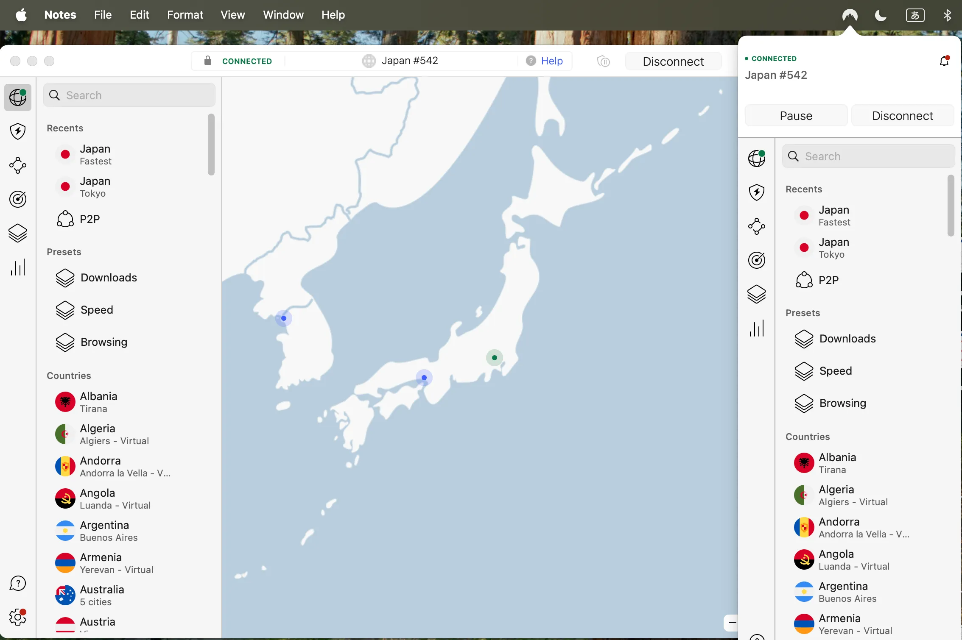The height and width of the screenshot is (640, 962).
Task: Open Bluetooth menu bar icon
Action: (947, 15)
